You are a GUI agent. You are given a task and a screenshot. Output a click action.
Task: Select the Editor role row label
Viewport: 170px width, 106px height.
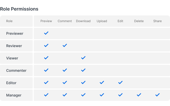point(11,83)
